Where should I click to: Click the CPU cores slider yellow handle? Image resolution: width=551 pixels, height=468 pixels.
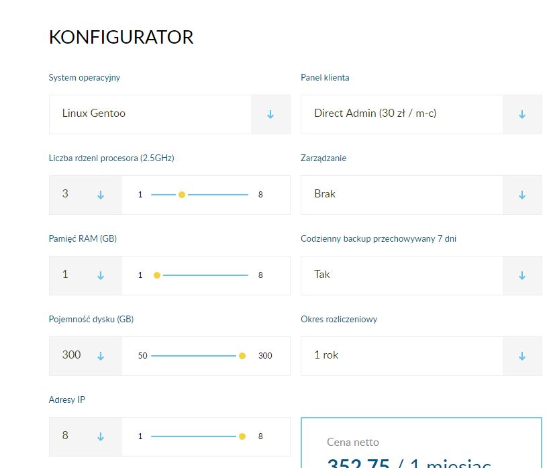click(x=182, y=195)
